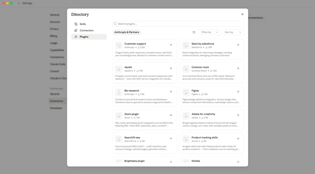The height and width of the screenshot is (174, 315).
Task: Open the Adobe for creativity title
Action: click(x=203, y=114)
